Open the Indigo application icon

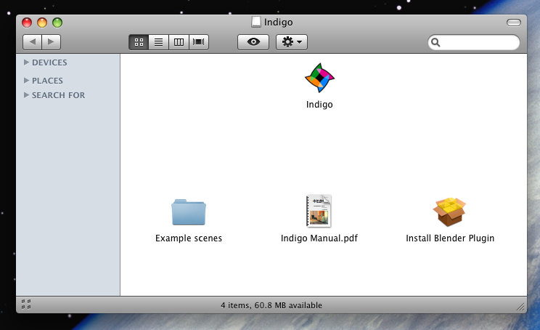coord(319,79)
